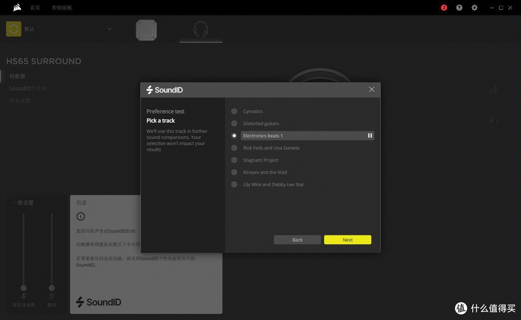Viewport: 521px width, 320px height.
Task: Select the Electronics beats 1 radio button
Action: click(x=234, y=136)
